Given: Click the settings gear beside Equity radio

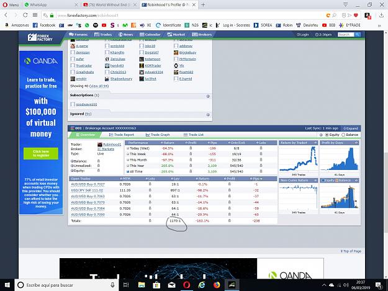Looking at the screenshot, I should (321, 135).
